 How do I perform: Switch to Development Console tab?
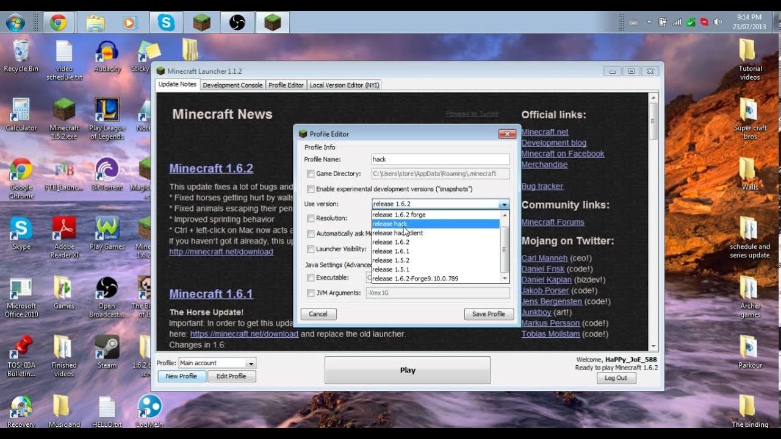(x=232, y=85)
